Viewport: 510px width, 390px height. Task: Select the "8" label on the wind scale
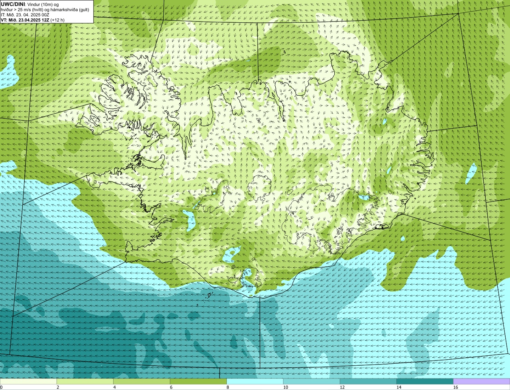tap(228, 387)
